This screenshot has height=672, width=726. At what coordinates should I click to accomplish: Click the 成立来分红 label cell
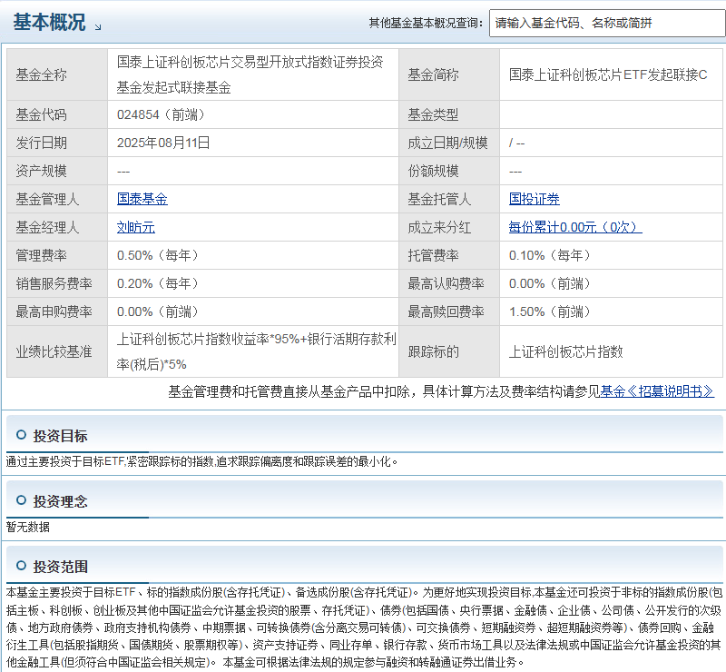pyautogui.click(x=449, y=228)
